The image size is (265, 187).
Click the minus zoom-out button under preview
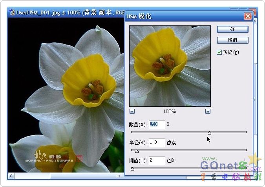tap(132, 111)
